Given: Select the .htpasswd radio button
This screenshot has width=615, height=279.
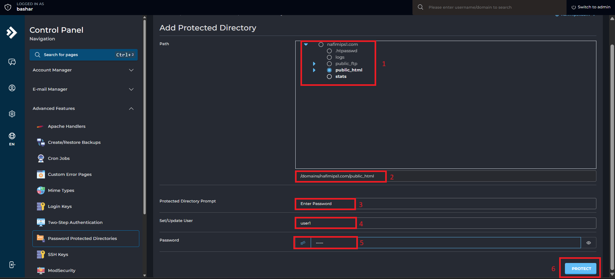Looking at the screenshot, I should pyautogui.click(x=329, y=51).
